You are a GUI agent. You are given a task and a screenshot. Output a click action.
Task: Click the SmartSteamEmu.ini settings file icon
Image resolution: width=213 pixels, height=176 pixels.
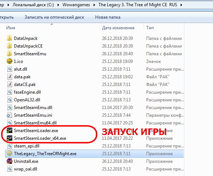10,115
